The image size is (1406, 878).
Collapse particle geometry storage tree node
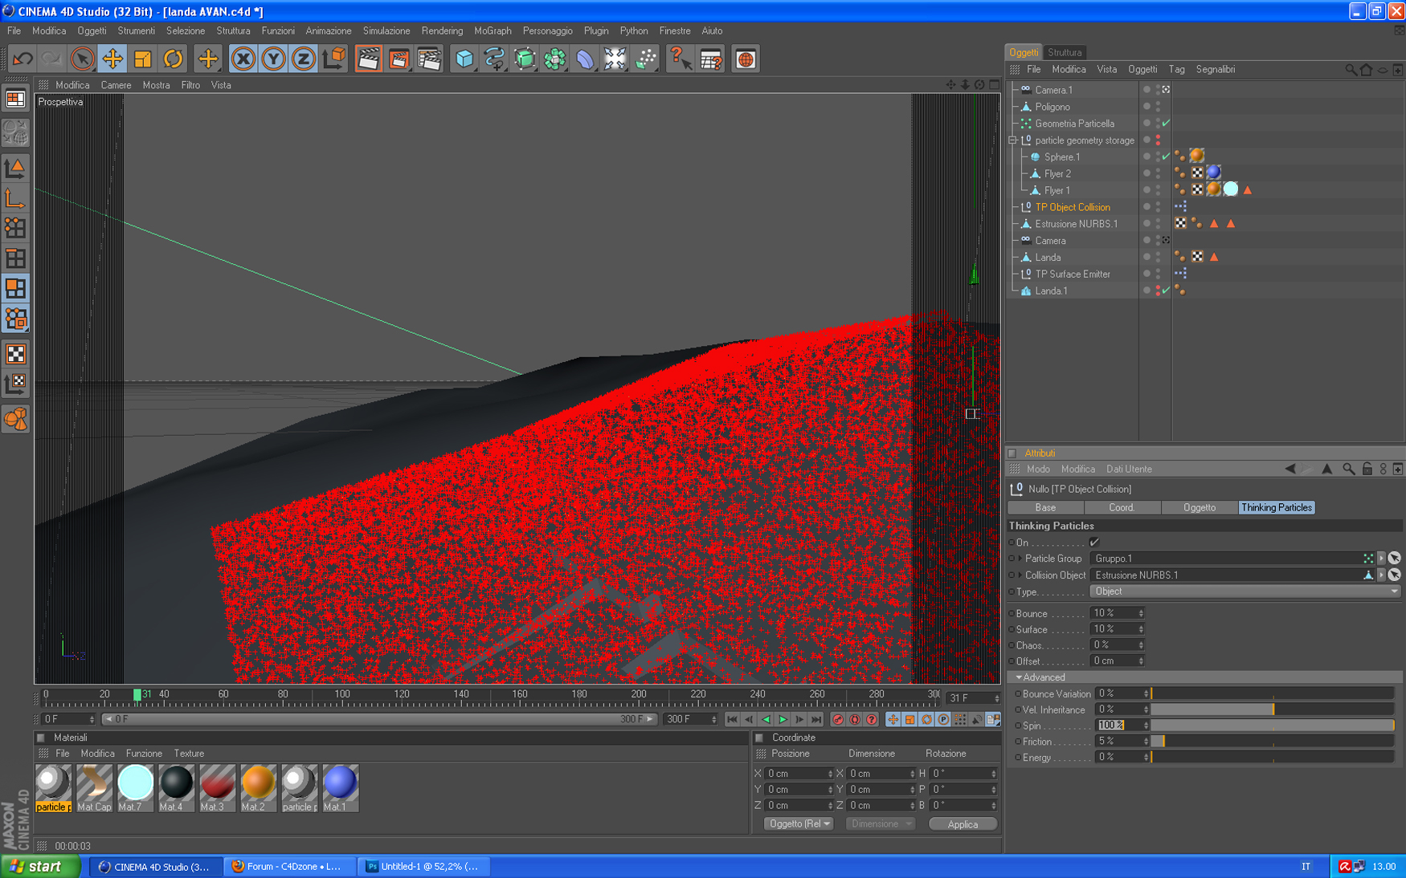[x=1013, y=140]
